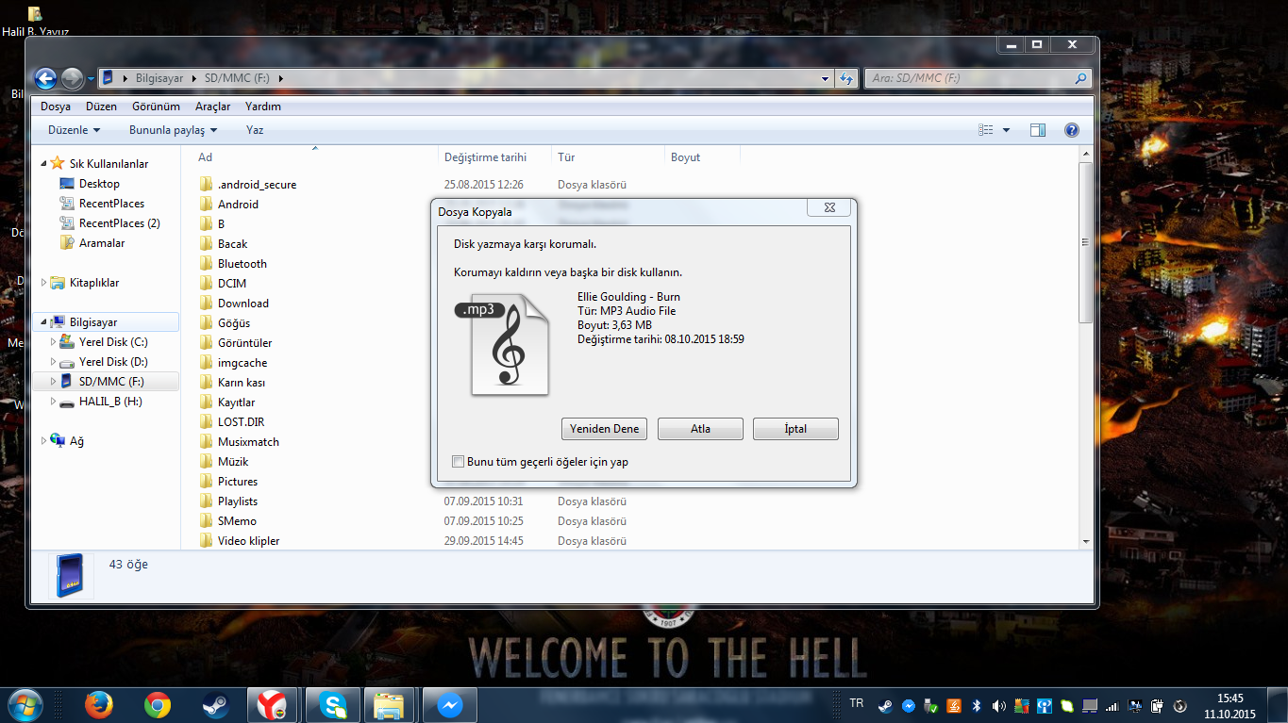Open Google Chrome from the taskbar
This screenshot has height=723, width=1288.
point(158,705)
